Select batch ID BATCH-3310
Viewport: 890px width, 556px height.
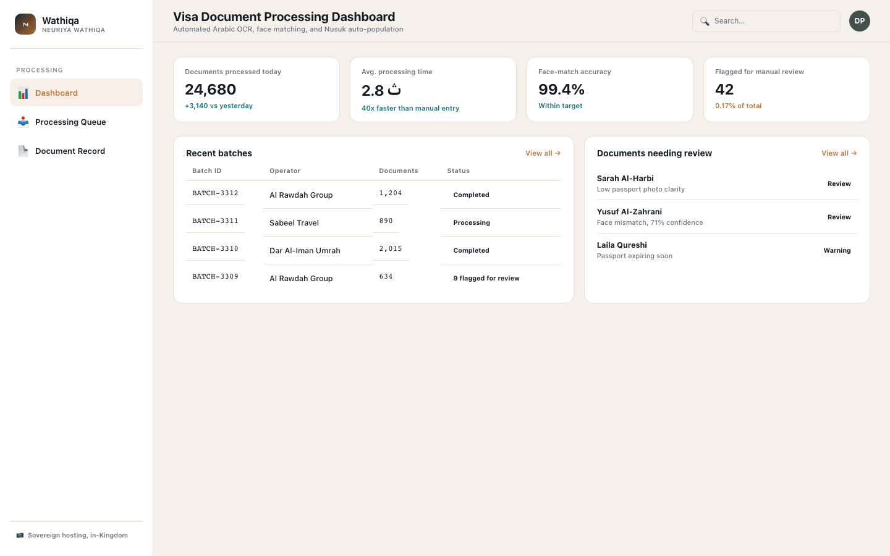pyautogui.click(x=215, y=249)
